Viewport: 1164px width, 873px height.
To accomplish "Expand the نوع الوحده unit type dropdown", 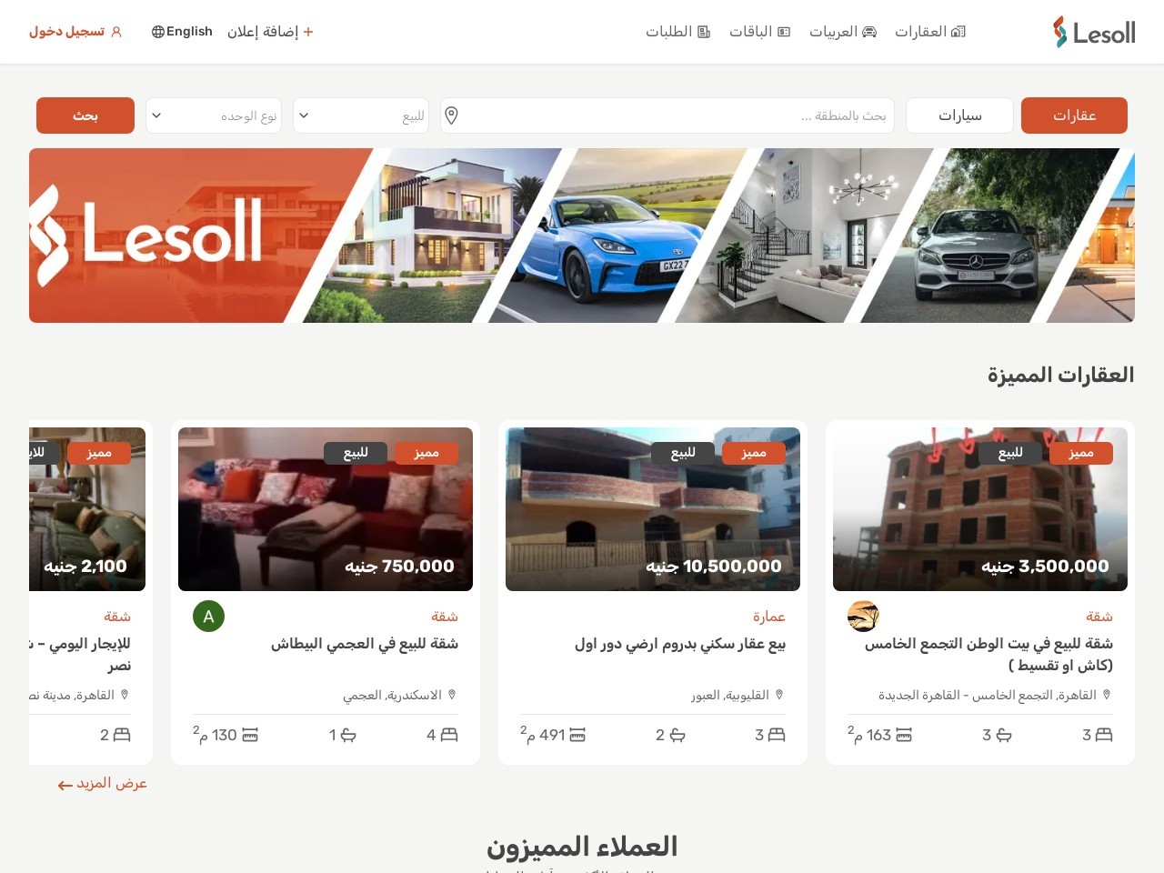I will pos(214,115).
